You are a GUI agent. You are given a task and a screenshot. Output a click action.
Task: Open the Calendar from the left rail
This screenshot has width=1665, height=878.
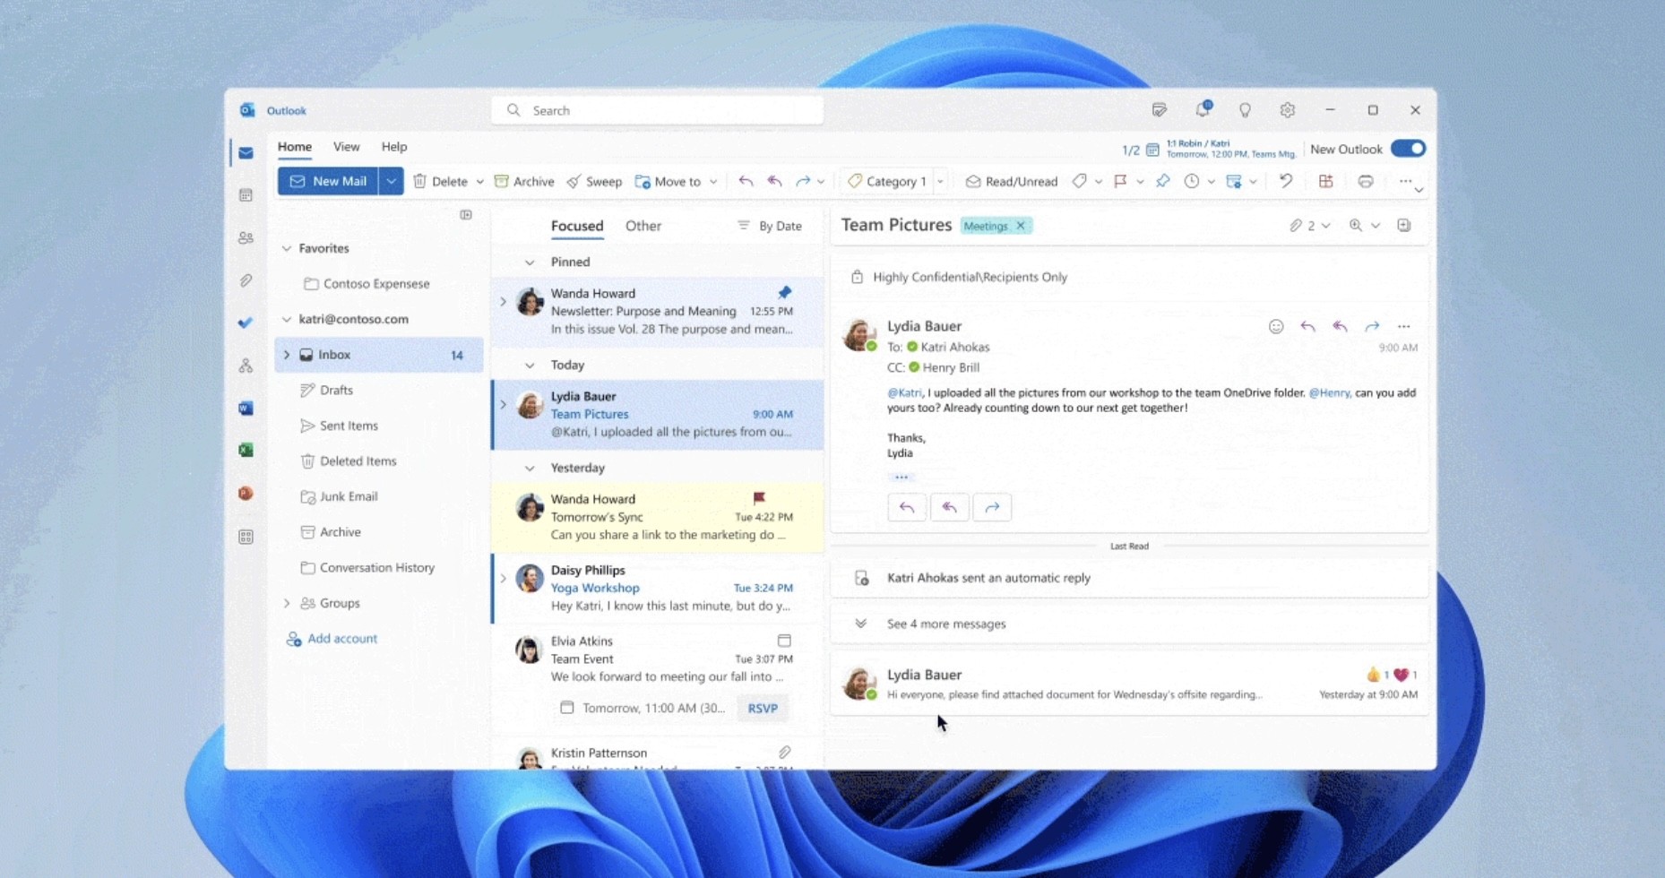[246, 195]
